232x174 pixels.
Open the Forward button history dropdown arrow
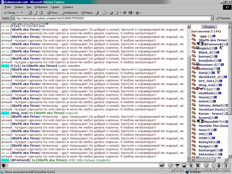(x=26, y=13)
